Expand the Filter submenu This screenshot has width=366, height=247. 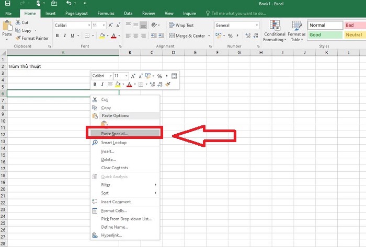[x=125, y=185]
